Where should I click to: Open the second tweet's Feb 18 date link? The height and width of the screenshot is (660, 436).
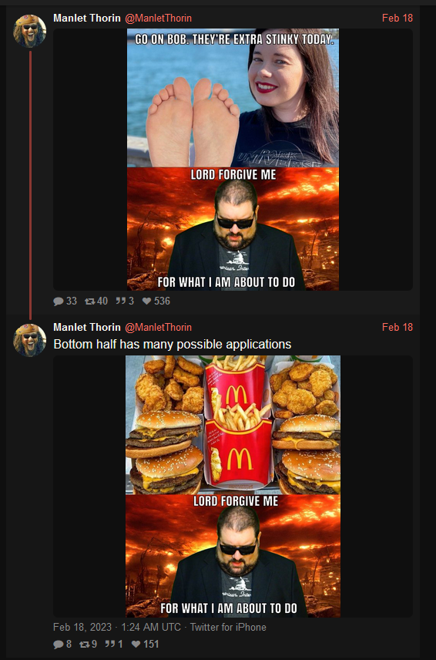tap(397, 327)
